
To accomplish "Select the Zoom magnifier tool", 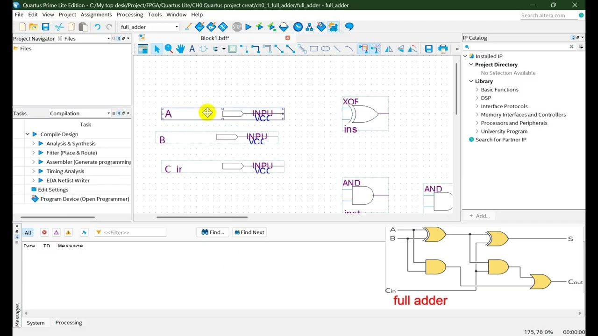I will click(x=169, y=49).
